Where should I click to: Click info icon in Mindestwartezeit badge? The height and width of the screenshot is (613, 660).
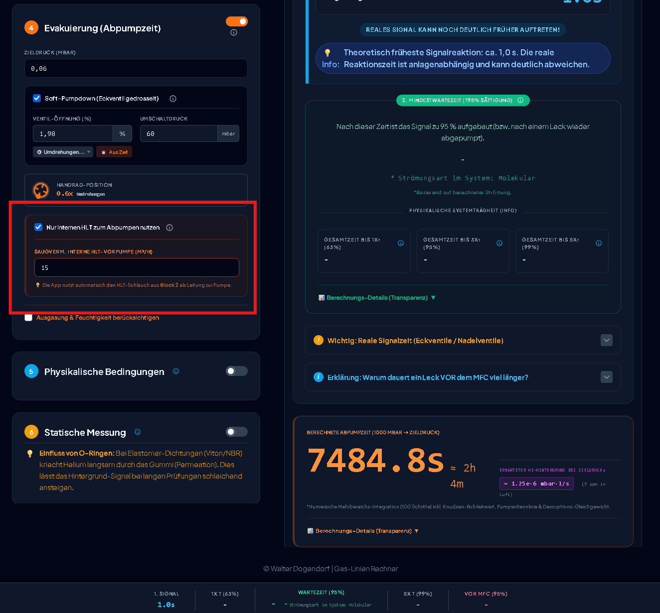520,100
